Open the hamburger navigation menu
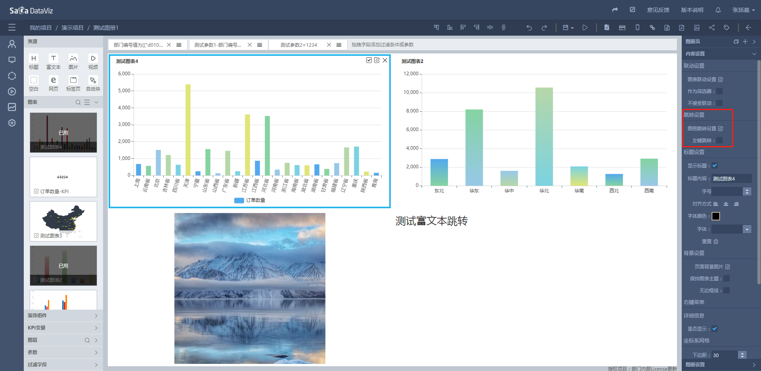The image size is (761, 371). point(12,27)
